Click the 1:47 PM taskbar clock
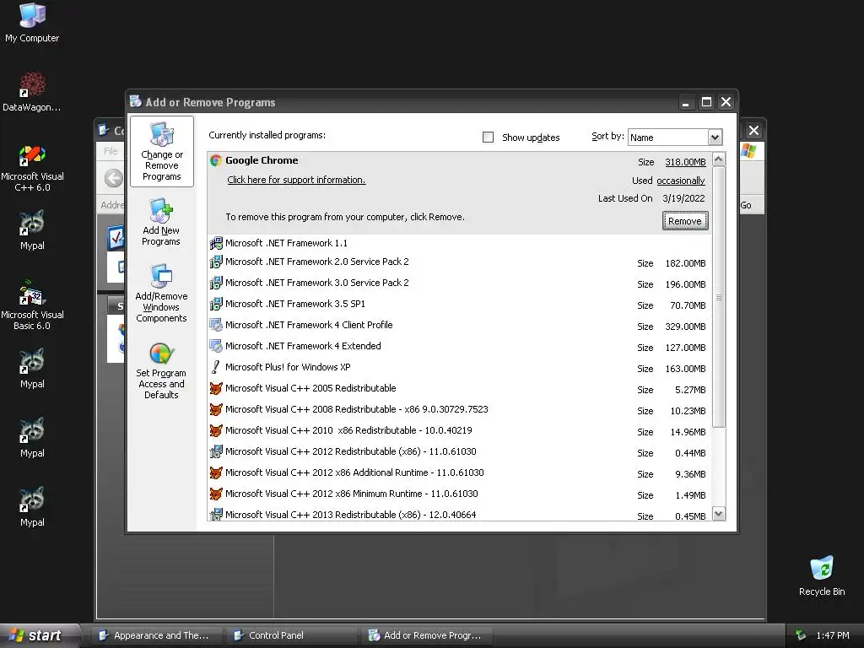The image size is (864, 648). pyautogui.click(x=833, y=635)
